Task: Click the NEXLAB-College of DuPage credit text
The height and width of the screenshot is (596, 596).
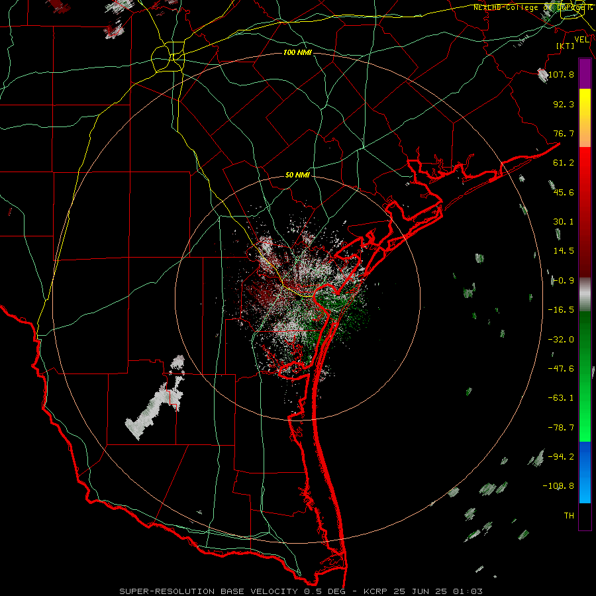Action: [x=532, y=7]
